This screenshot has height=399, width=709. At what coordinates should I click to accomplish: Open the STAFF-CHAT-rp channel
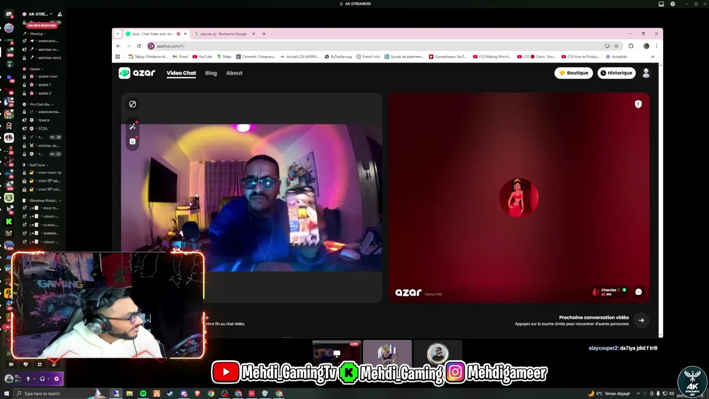coord(42,173)
